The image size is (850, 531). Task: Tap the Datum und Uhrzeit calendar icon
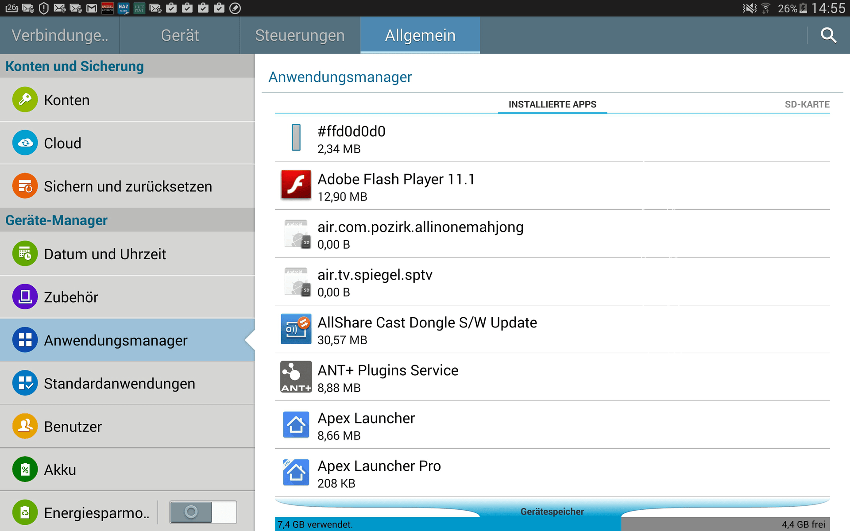coord(25,254)
